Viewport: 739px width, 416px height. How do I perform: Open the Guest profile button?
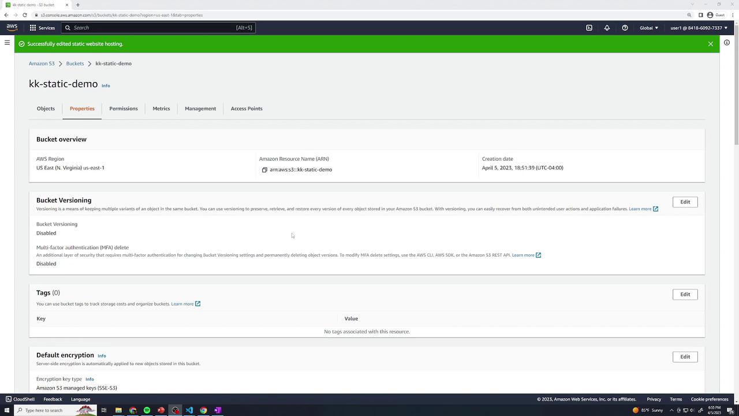coord(715,15)
